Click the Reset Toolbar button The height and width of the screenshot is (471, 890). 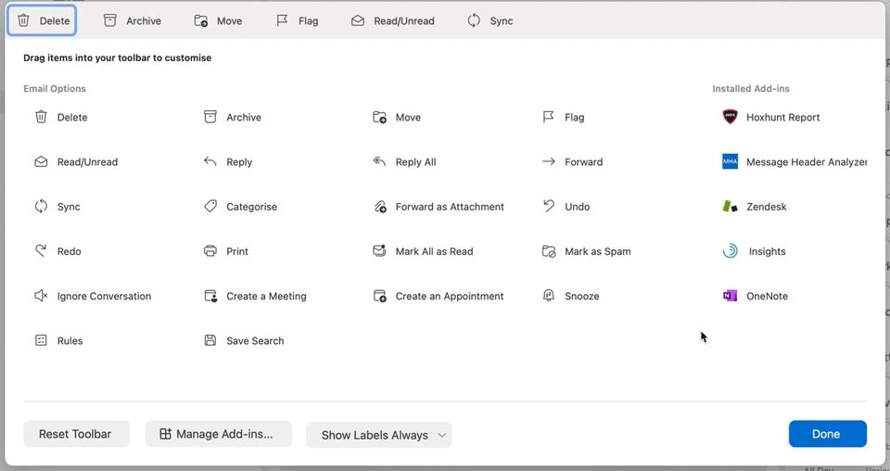pos(76,434)
